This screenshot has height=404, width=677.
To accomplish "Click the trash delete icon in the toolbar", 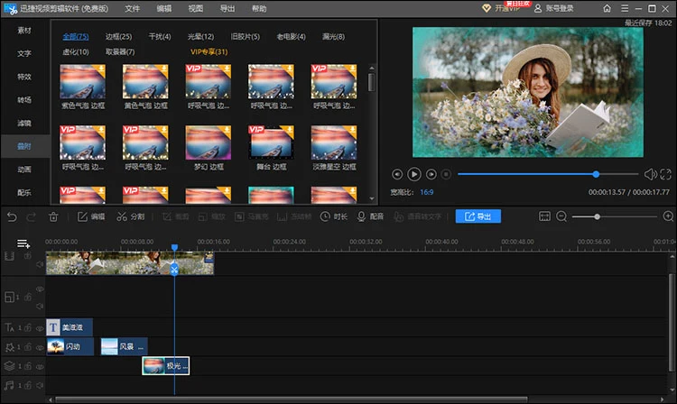I will (53, 216).
